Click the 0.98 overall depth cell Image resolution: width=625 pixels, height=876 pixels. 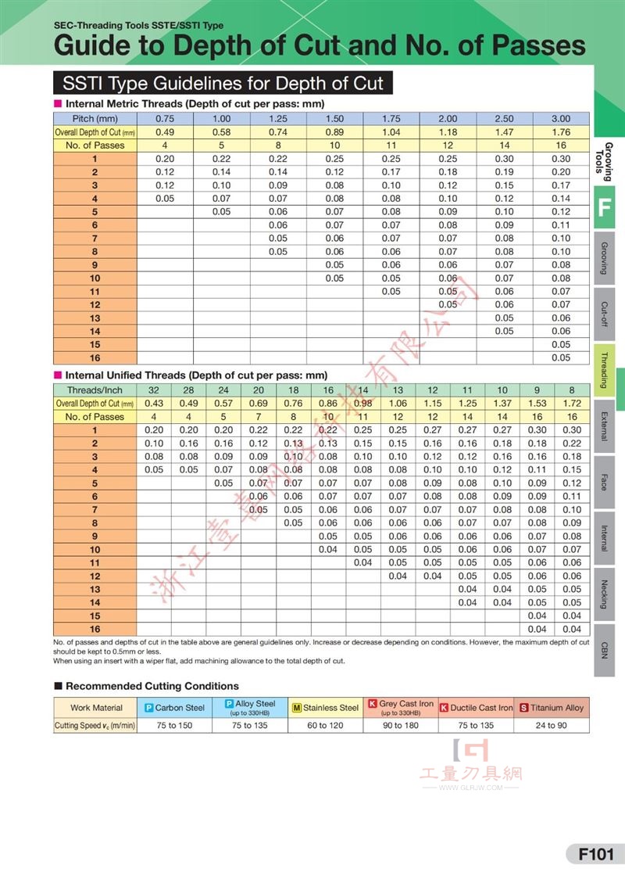tap(362, 404)
